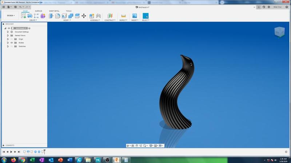291x163 pixels.
Task: Toggle visibility of Bodies folder
Action: click(12, 43)
